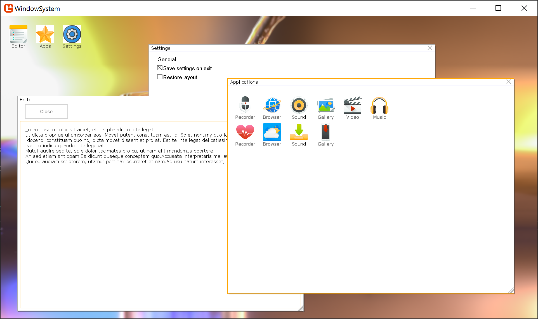Viewport: 538px width, 319px height.
Task: Open the heart-rate Recorder app
Action: [245, 132]
